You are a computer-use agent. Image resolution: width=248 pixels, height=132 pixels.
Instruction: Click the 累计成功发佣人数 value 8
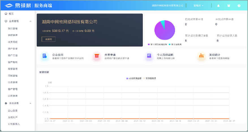(218, 41)
